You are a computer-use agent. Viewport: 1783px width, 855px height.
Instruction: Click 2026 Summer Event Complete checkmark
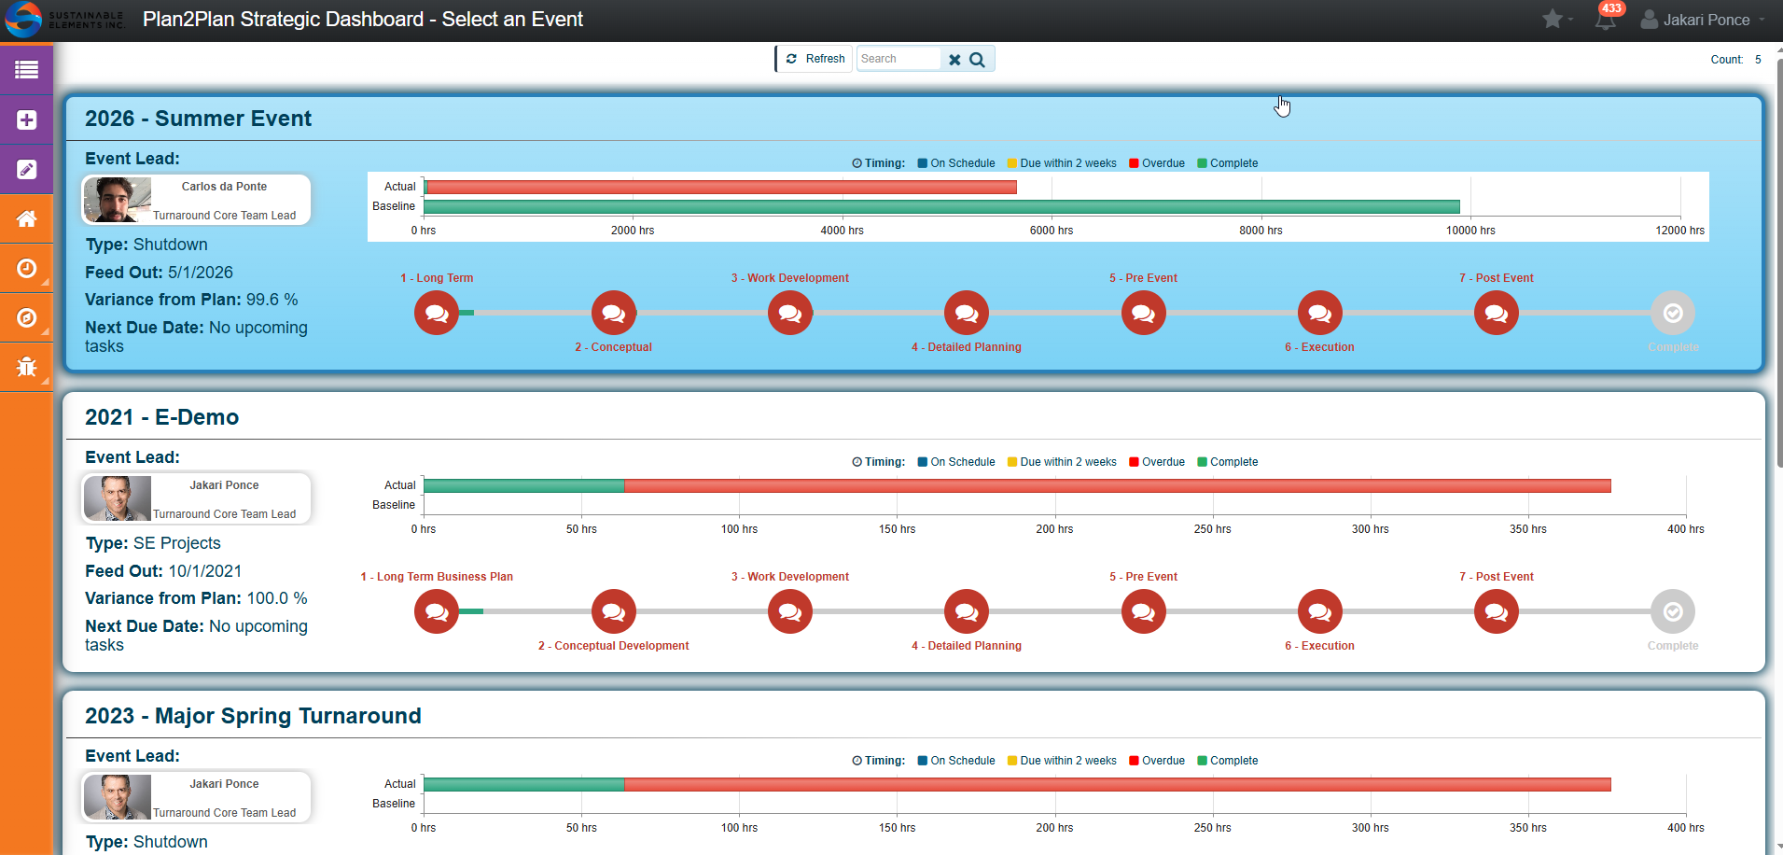tap(1673, 313)
